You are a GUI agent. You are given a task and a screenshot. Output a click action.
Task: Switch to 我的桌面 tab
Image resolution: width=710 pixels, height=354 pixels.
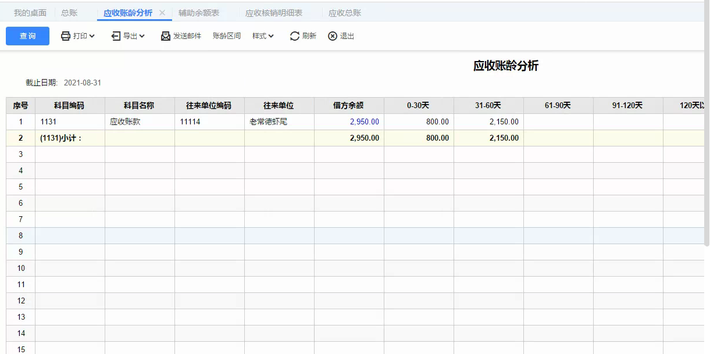tap(30, 13)
